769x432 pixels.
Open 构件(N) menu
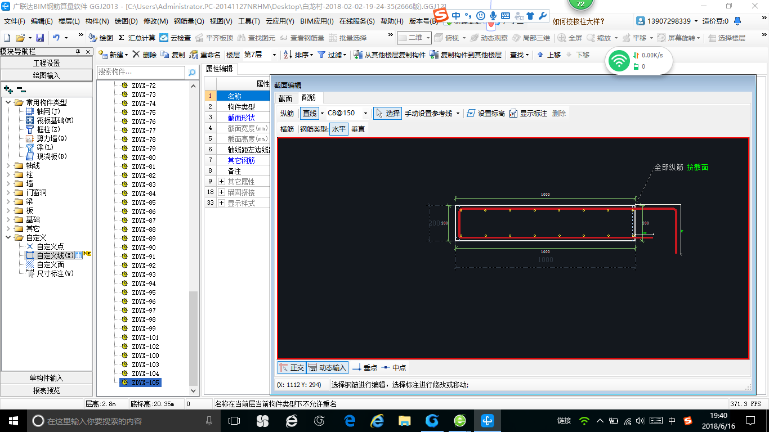97,21
